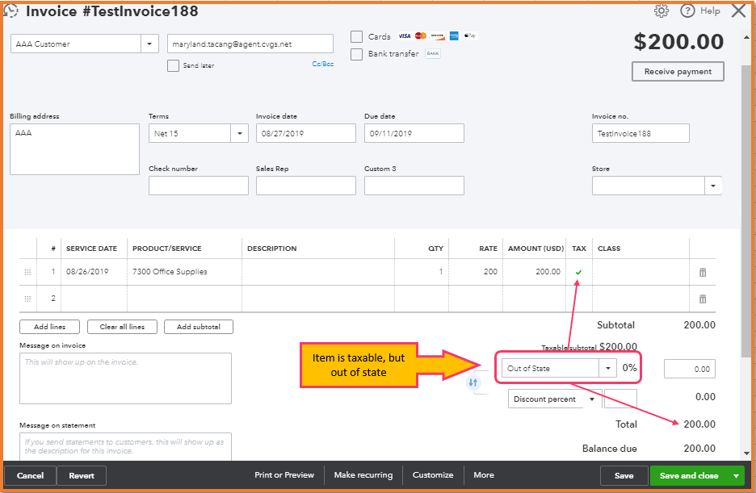Open Help from the question mark icon
Screen dimensions: 756x493
coord(687,10)
